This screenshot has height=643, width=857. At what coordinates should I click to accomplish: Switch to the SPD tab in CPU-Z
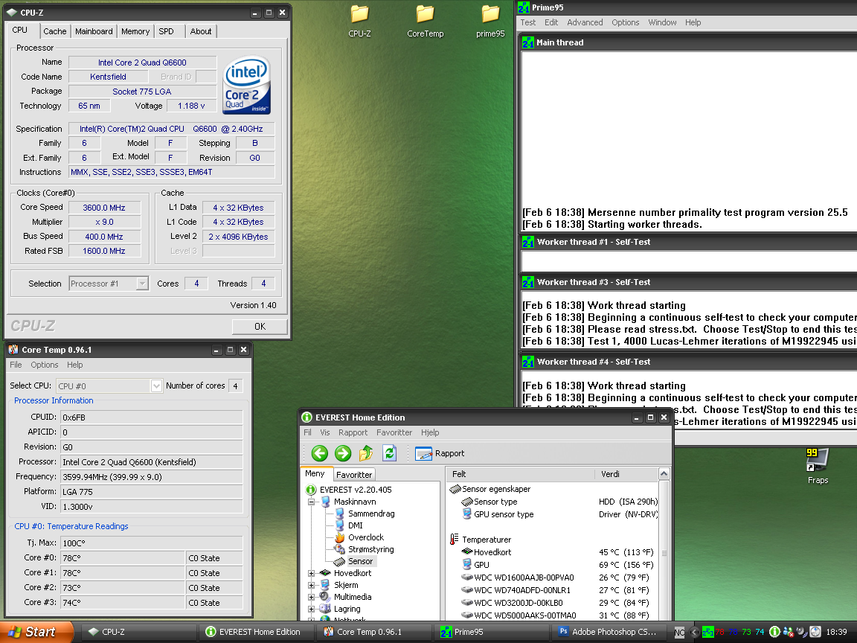166,31
